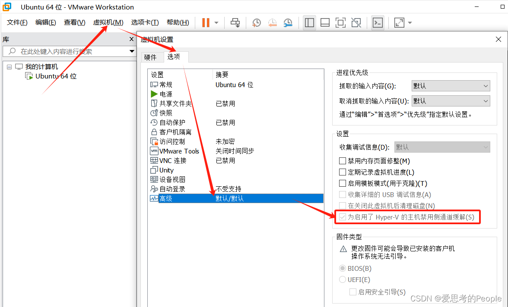Open the 虚拟机(M) menu
This screenshot has height=307, width=508.
[x=108, y=22]
